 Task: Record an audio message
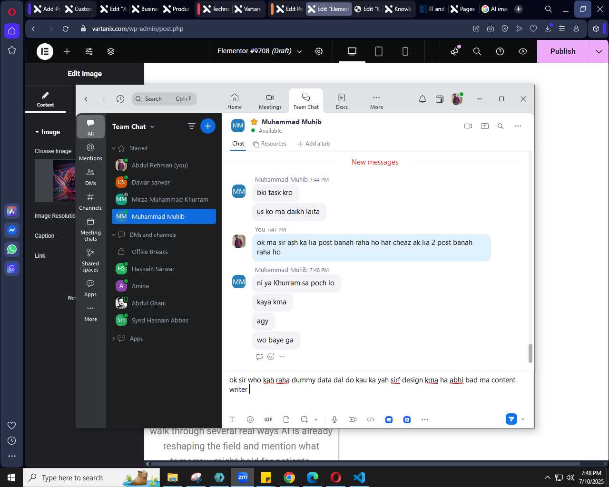[x=334, y=419]
